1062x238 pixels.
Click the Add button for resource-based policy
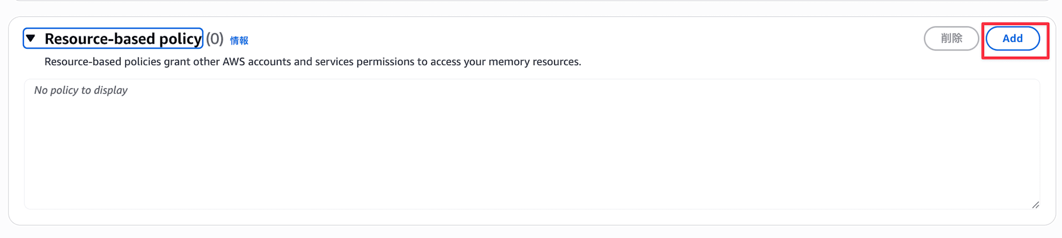point(1012,39)
